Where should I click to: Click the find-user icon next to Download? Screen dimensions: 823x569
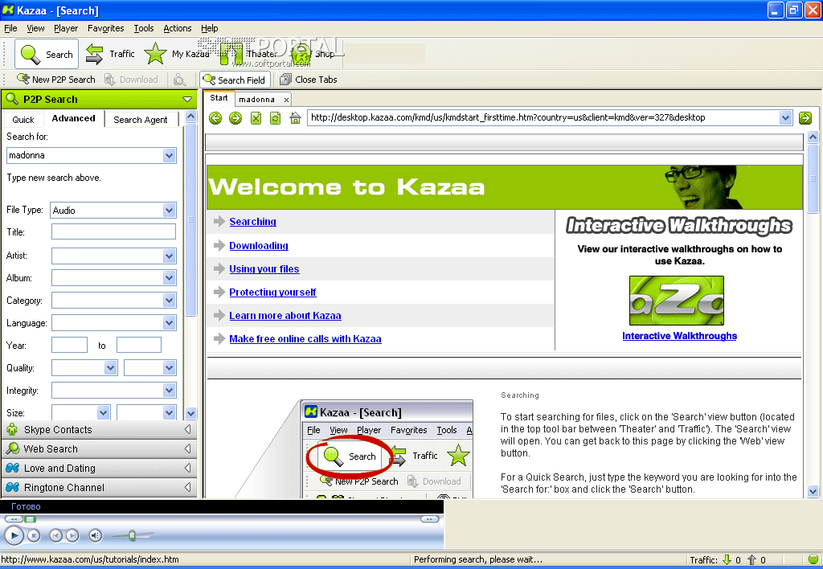179,80
